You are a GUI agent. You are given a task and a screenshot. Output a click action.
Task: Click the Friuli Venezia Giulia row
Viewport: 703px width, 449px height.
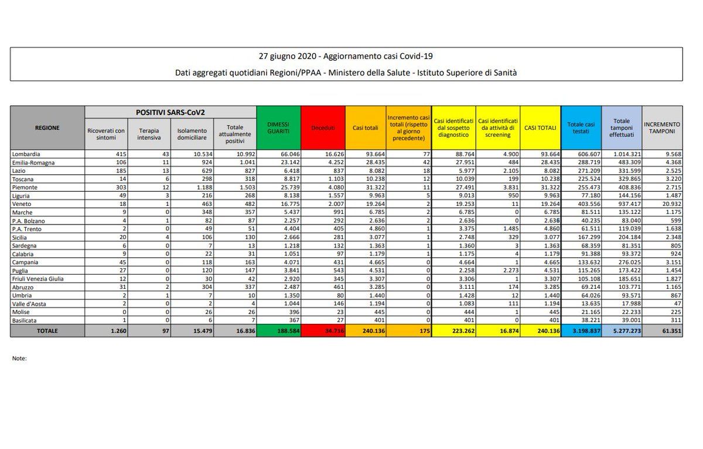click(346, 279)
